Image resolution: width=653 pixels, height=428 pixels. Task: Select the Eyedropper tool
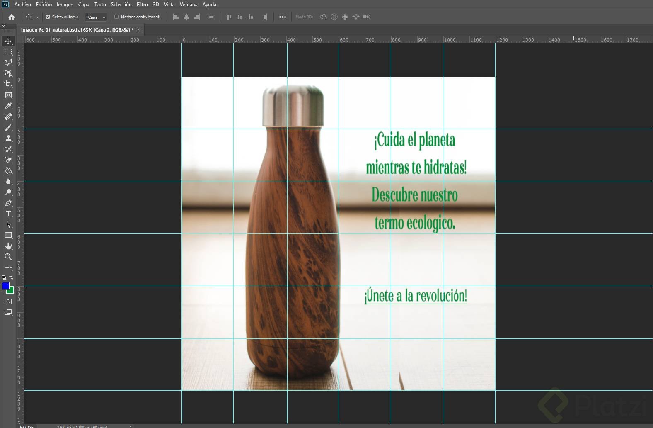point(8,106)
